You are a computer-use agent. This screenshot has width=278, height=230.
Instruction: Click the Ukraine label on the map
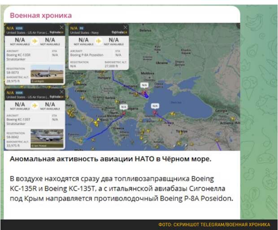[x=161, y=63]
